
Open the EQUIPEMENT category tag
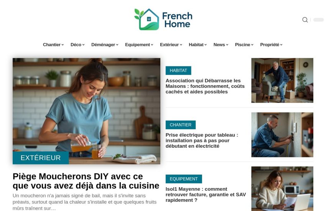pyautogui.click(x=184, y=179)
